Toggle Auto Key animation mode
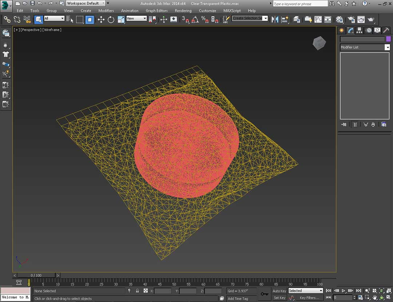This screenshot has width=393, height=302. (279, 291)
